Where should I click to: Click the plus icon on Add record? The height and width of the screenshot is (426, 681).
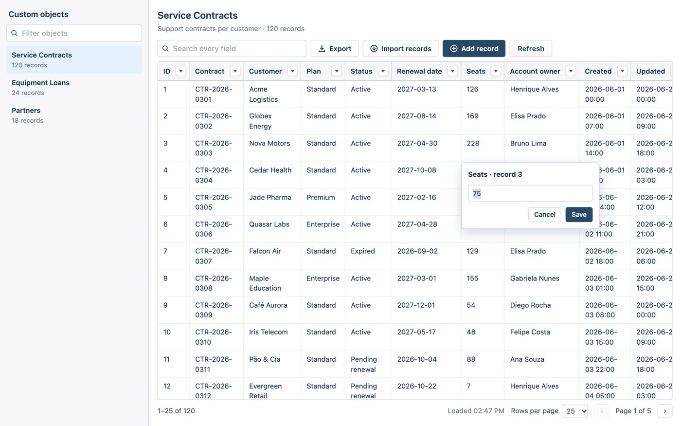(454, 49)
